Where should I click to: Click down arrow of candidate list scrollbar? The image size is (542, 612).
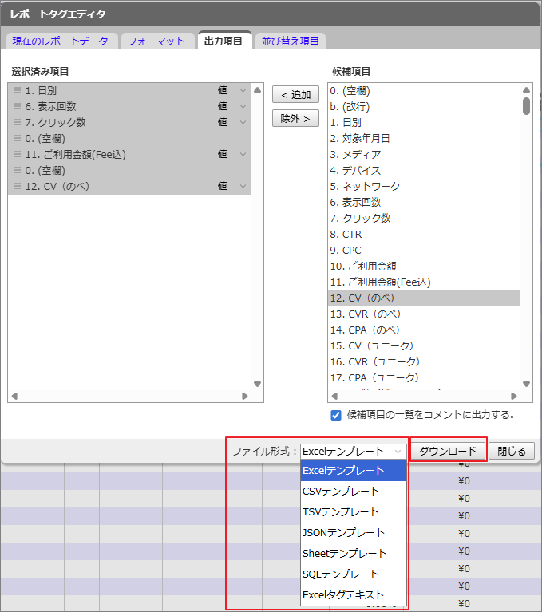[x=526, y=384]
